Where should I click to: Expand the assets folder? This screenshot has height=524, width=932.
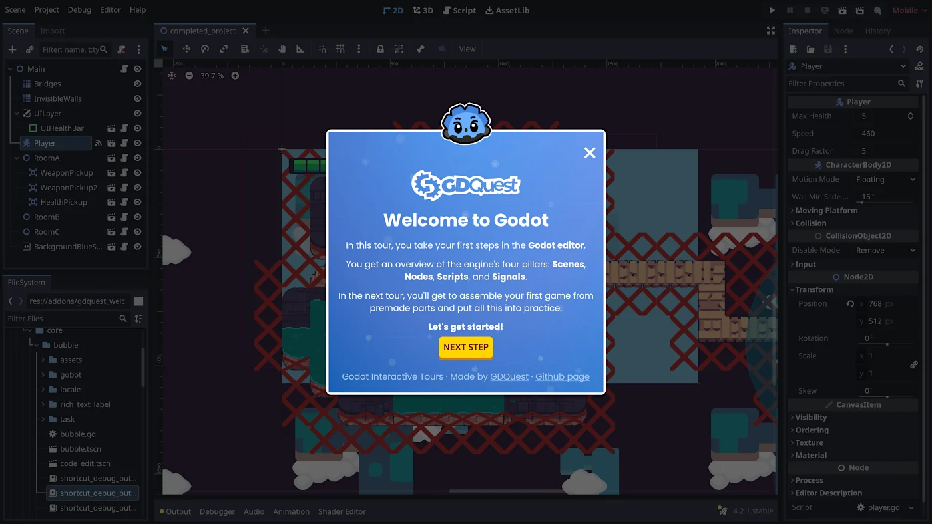[x=43, y=360]
